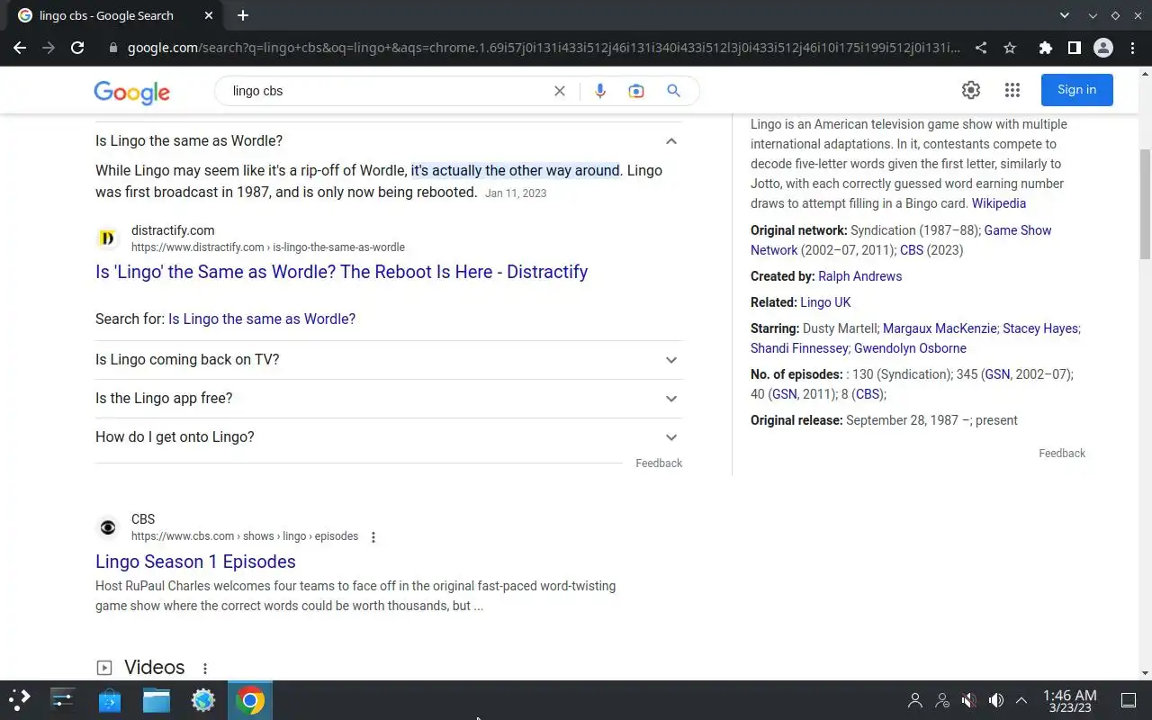Open Google quick settings gear

point(970,90)
